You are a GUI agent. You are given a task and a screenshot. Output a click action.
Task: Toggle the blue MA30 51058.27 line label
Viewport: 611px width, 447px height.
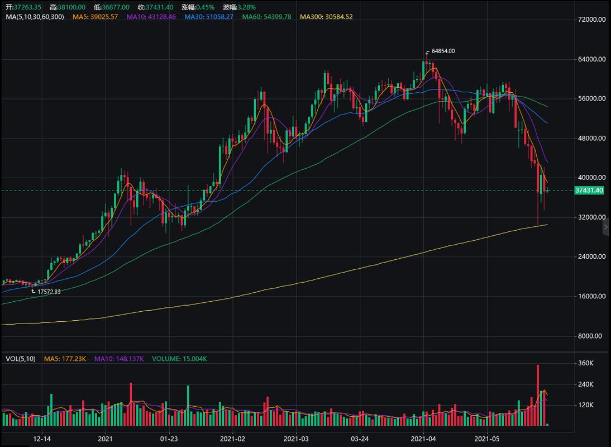[x=209, y=17]
